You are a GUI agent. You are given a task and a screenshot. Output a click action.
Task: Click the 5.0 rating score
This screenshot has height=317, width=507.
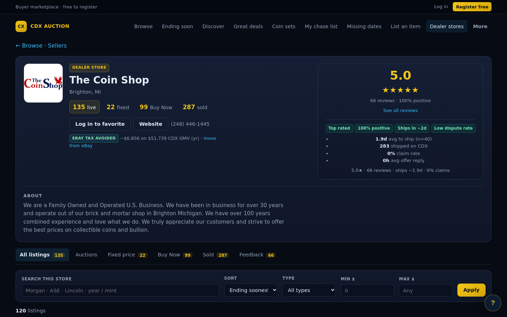(x=401, y=75)
